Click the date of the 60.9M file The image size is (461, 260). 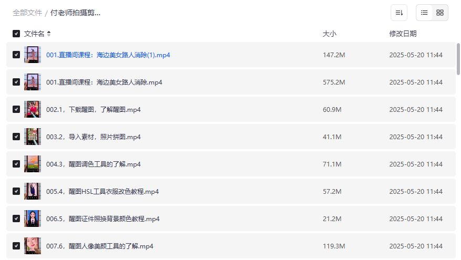coord(416,110)
